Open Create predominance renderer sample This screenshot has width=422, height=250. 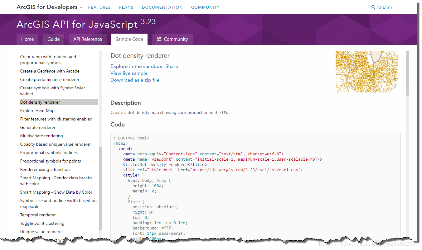50,79
